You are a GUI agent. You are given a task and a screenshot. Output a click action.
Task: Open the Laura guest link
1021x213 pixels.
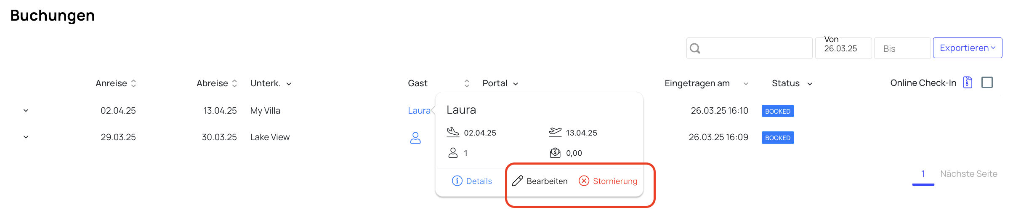point(419,111)
